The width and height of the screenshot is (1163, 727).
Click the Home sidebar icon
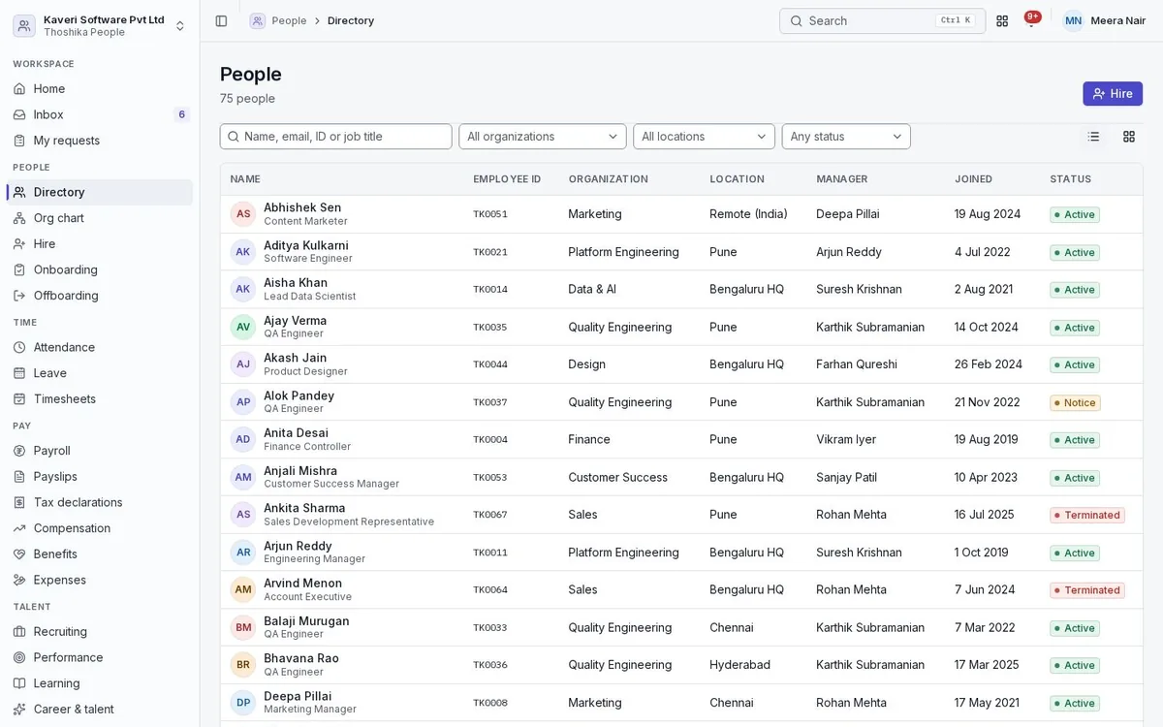[x=19, y=88]
